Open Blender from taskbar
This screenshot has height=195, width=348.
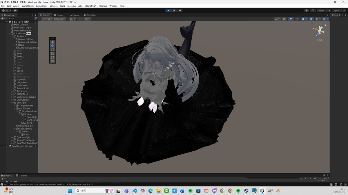tap(278, 191)
